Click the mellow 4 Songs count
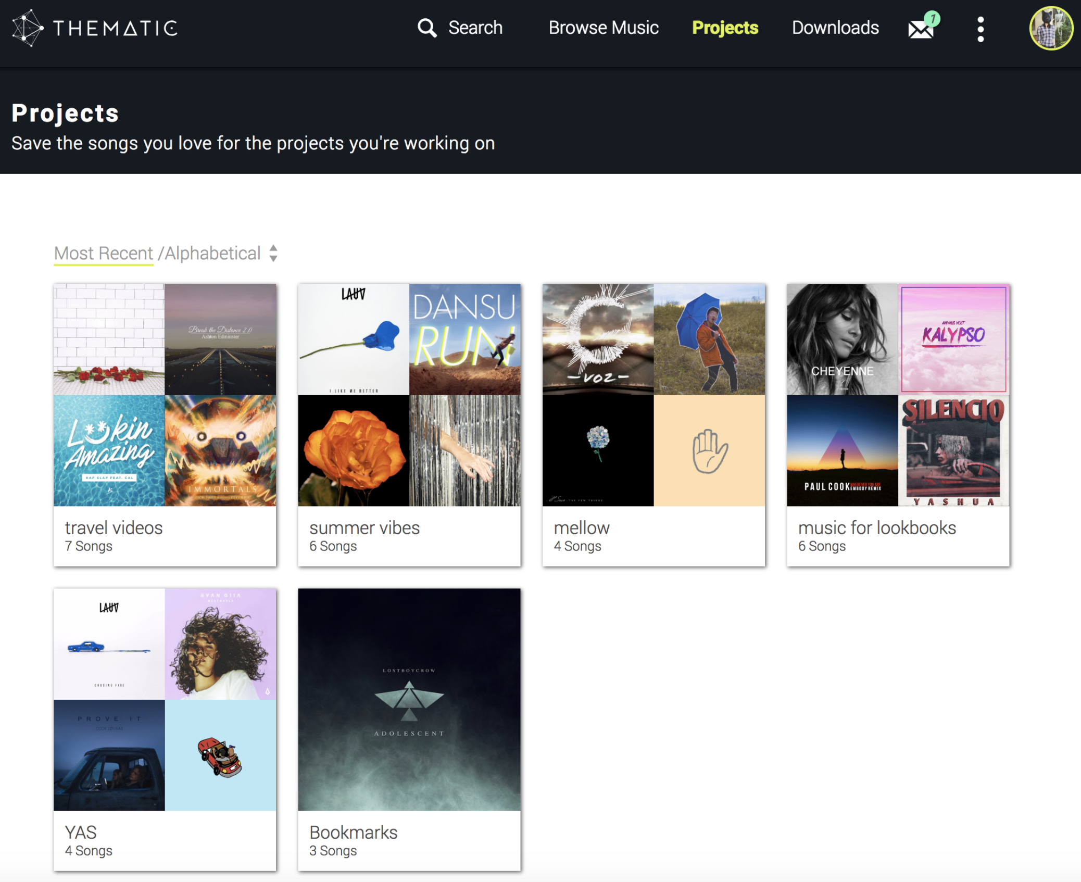Image resolution: width=1081 pixels, height=882 pixels. point(577,546)
